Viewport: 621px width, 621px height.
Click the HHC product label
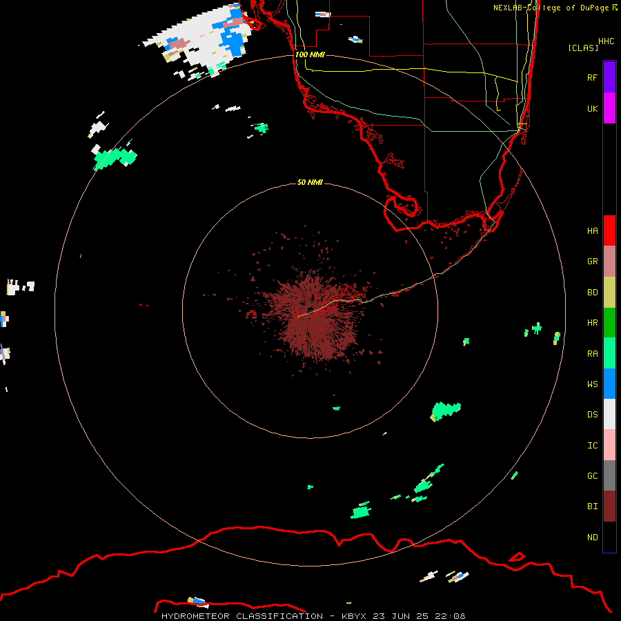607,41
